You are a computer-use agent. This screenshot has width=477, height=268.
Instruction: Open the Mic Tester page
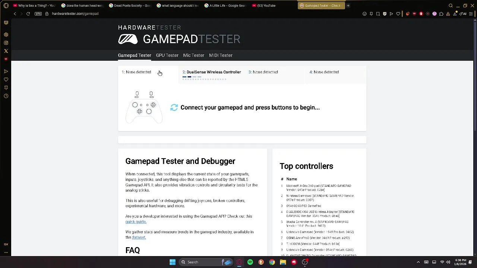[193, 55]
